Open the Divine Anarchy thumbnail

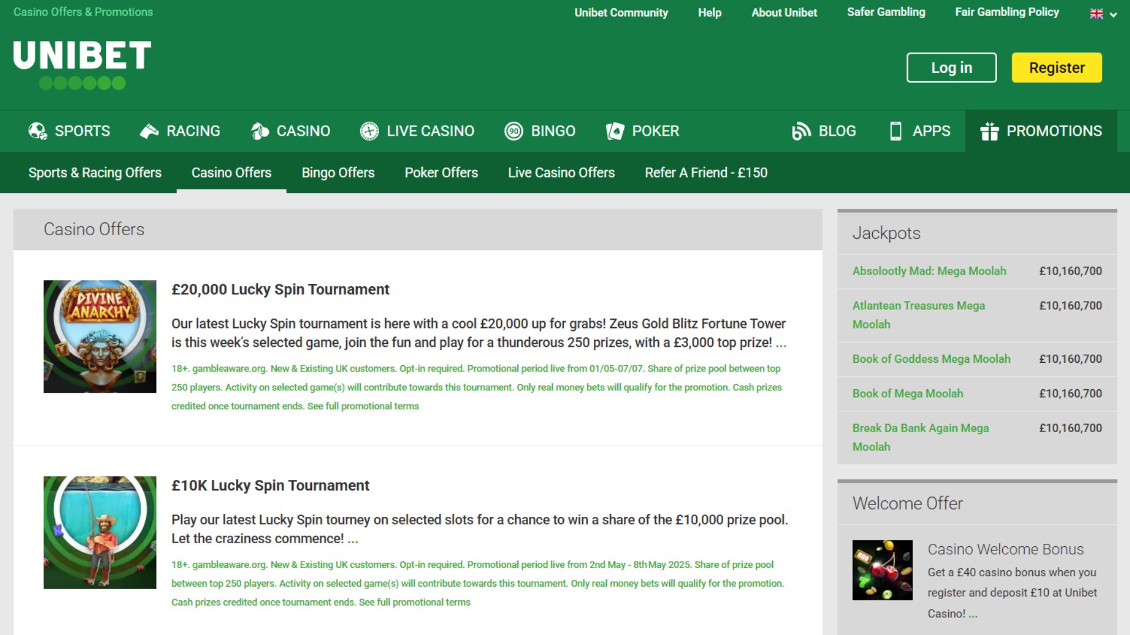click(100, 336)
